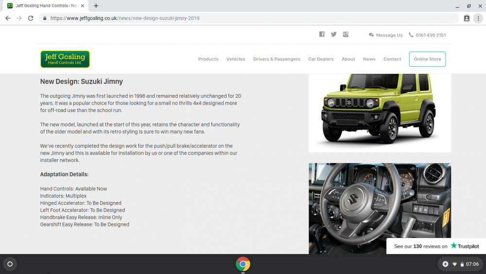Open Drivers & Passengers menu item

(277, 59)
